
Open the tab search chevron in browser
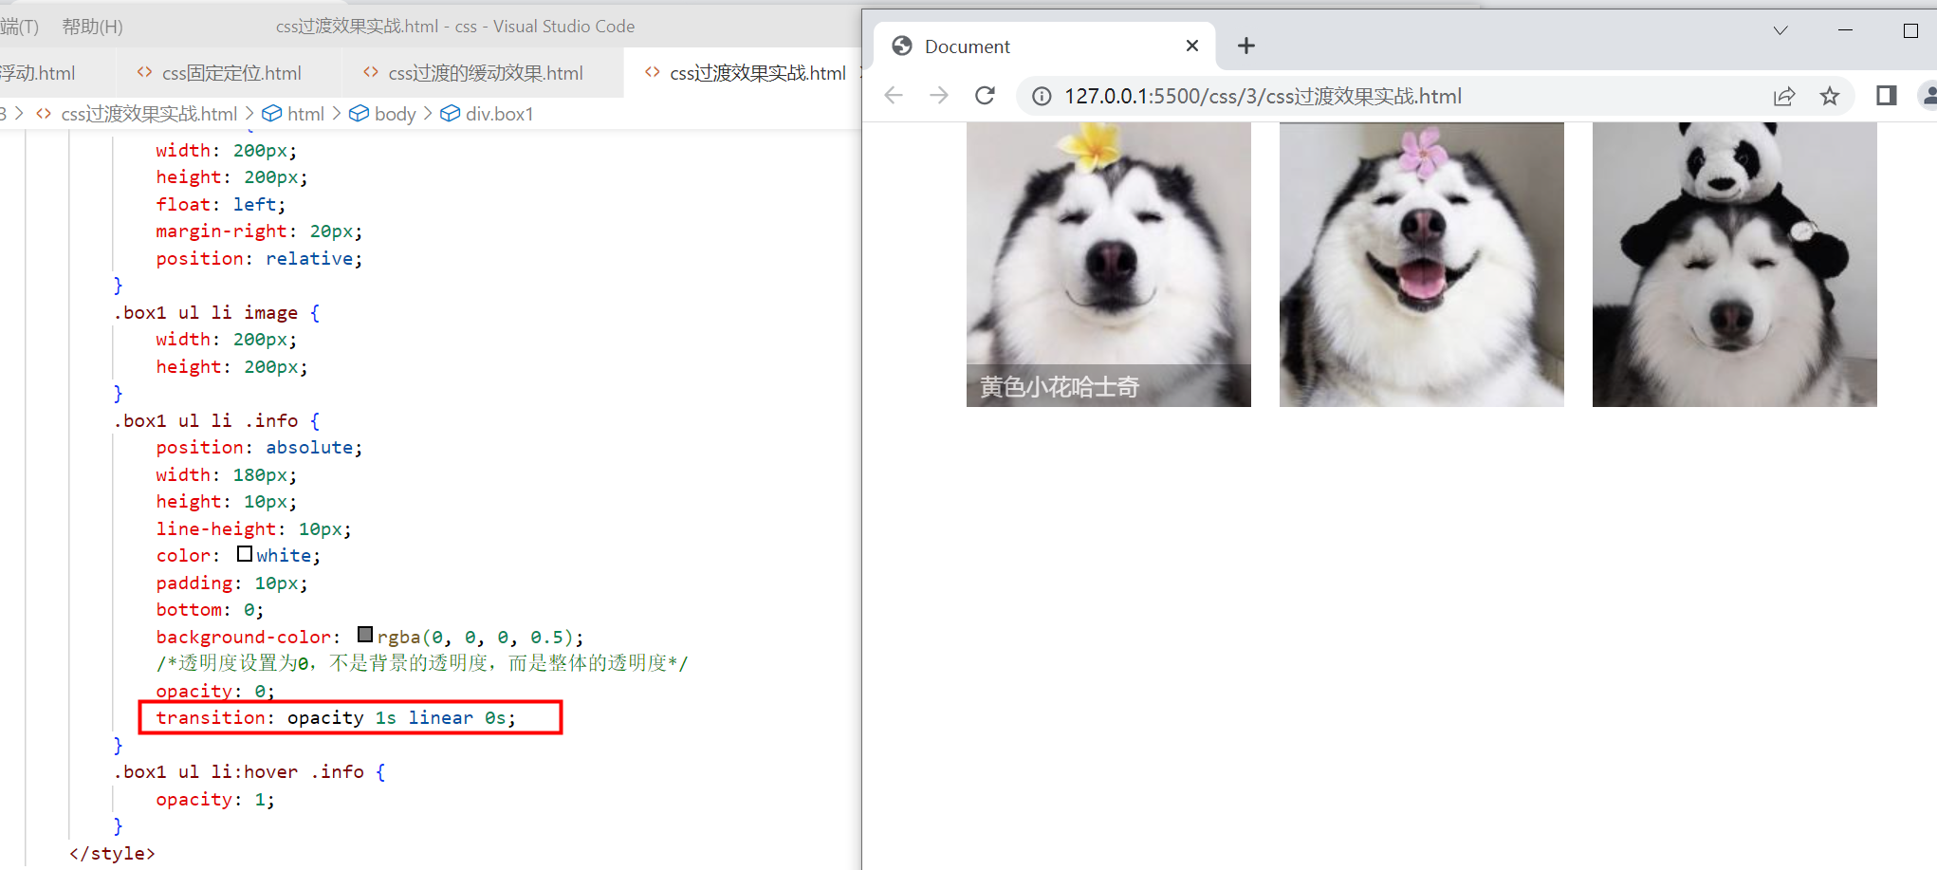[1780, 30]
